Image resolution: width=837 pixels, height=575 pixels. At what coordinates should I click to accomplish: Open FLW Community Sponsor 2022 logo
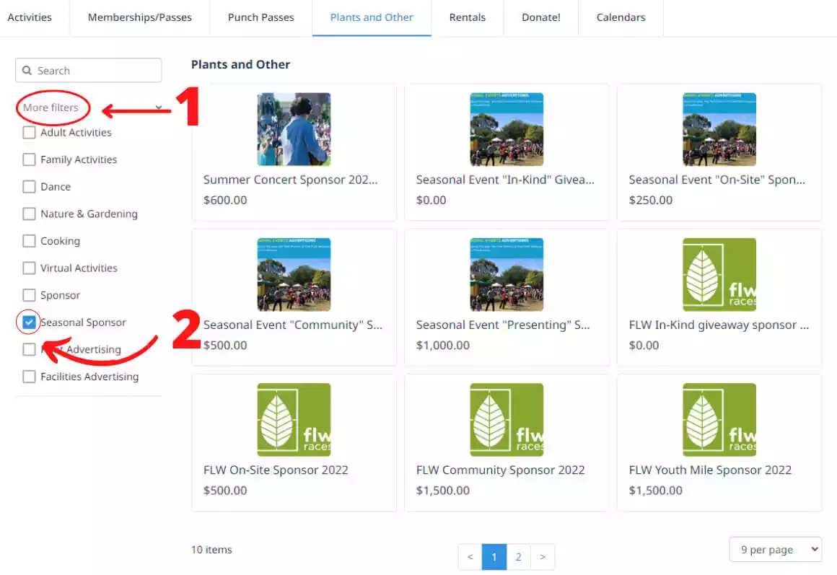point(507,420)
